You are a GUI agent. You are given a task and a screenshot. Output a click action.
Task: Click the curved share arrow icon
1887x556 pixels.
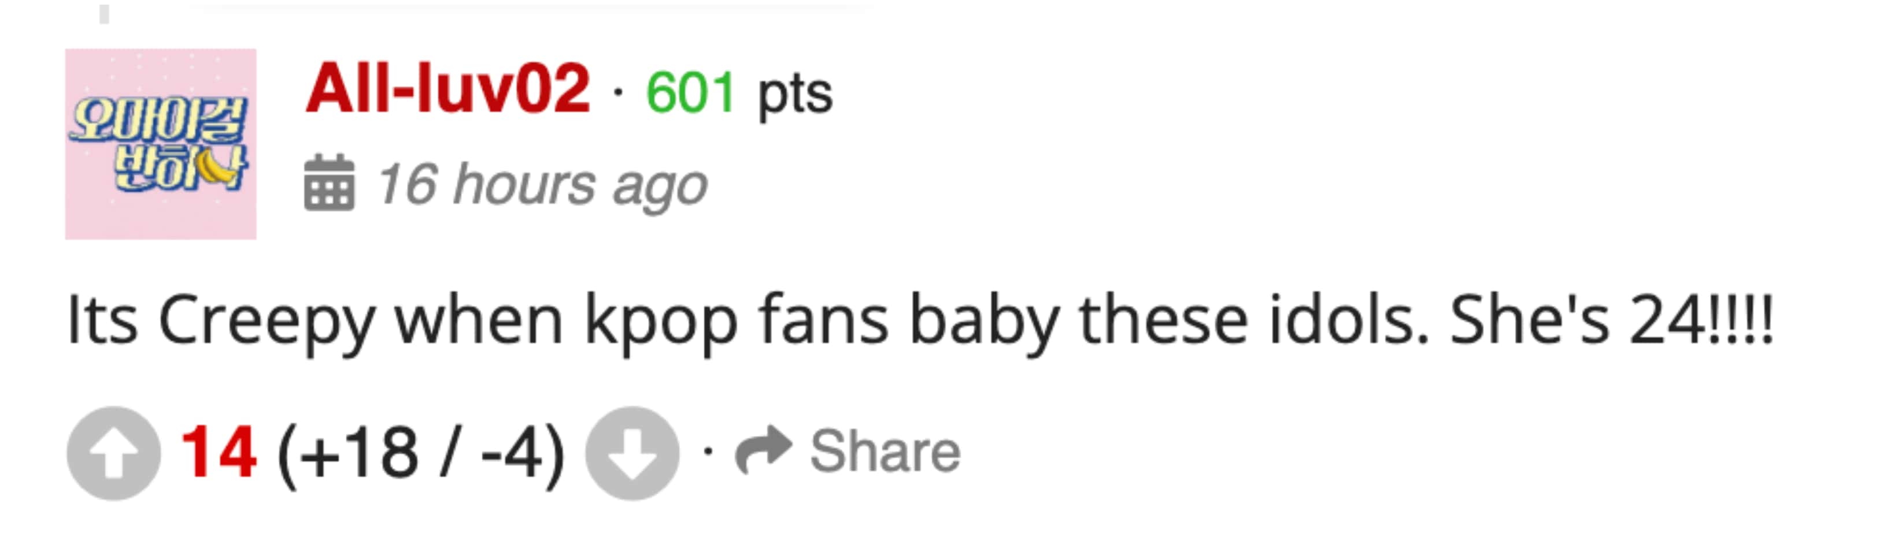pos(763,450)
